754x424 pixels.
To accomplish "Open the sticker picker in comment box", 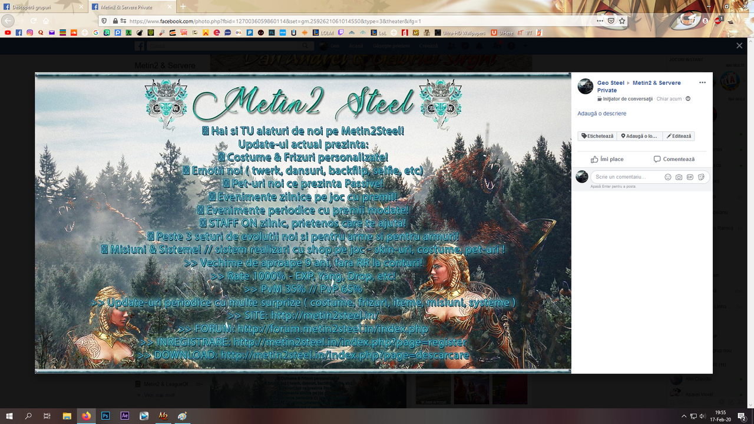I will (701, 177).
